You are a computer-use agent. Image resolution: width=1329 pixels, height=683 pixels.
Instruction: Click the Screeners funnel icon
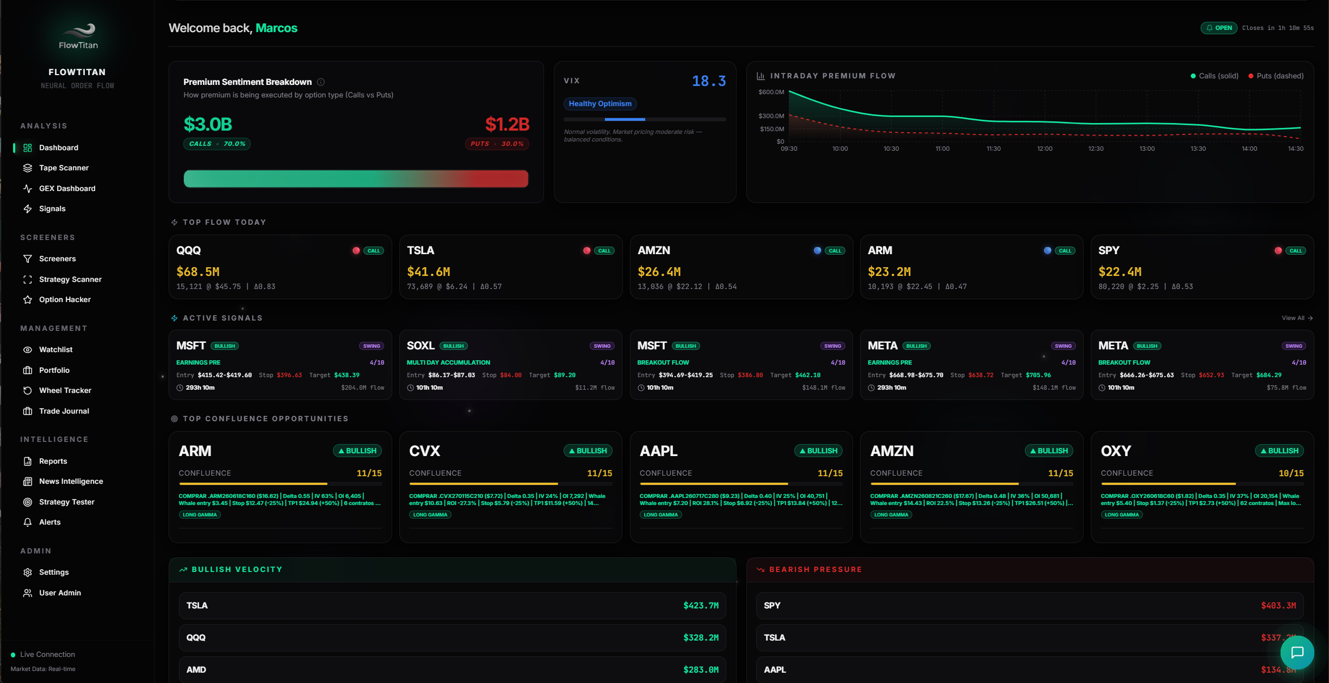28,259
